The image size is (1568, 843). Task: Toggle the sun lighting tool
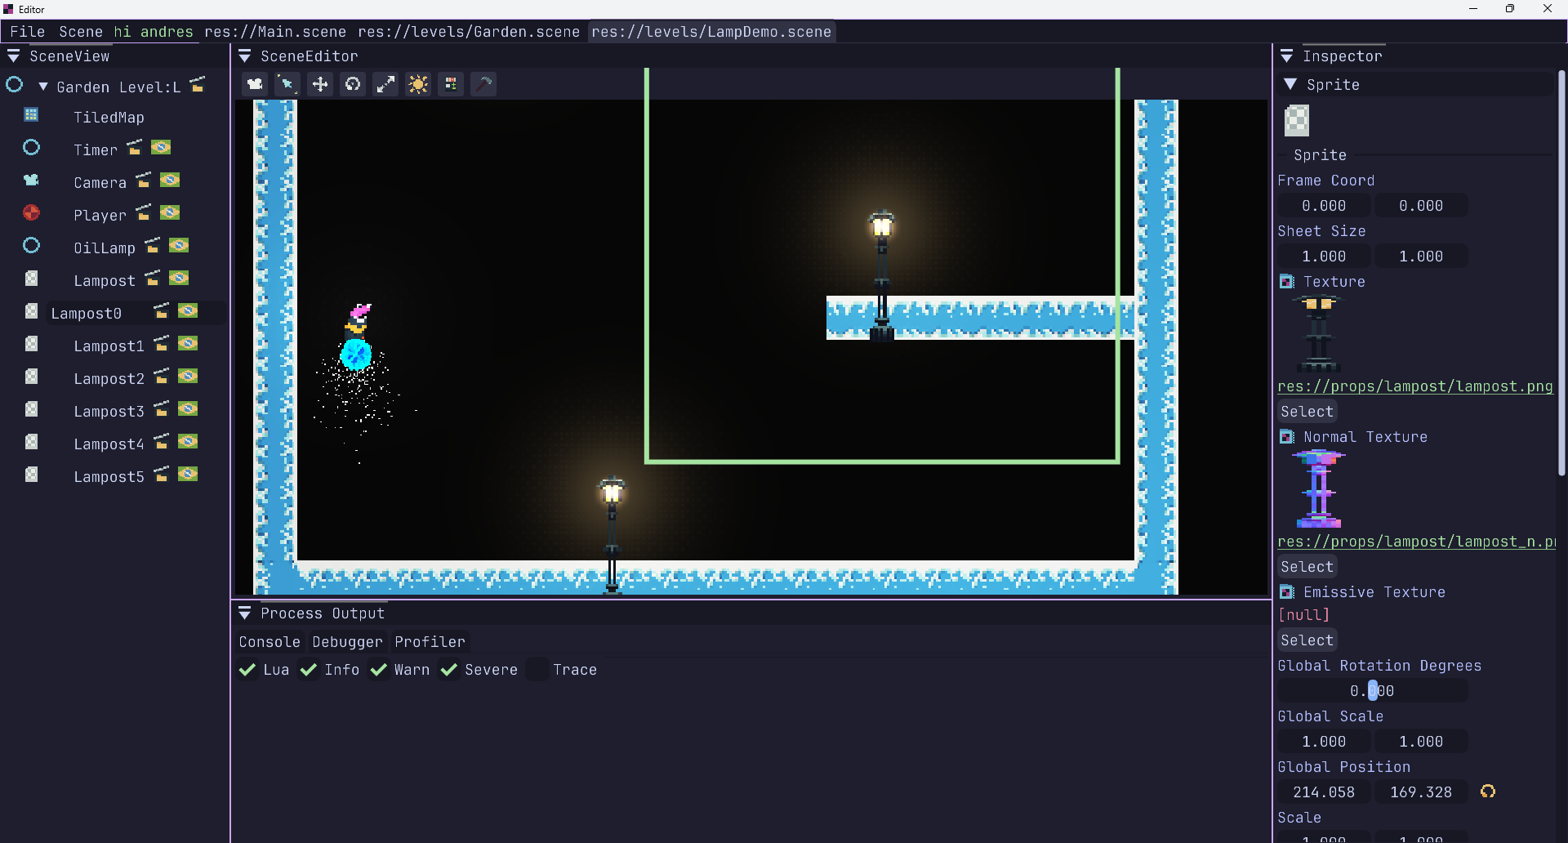coord(418,84)
